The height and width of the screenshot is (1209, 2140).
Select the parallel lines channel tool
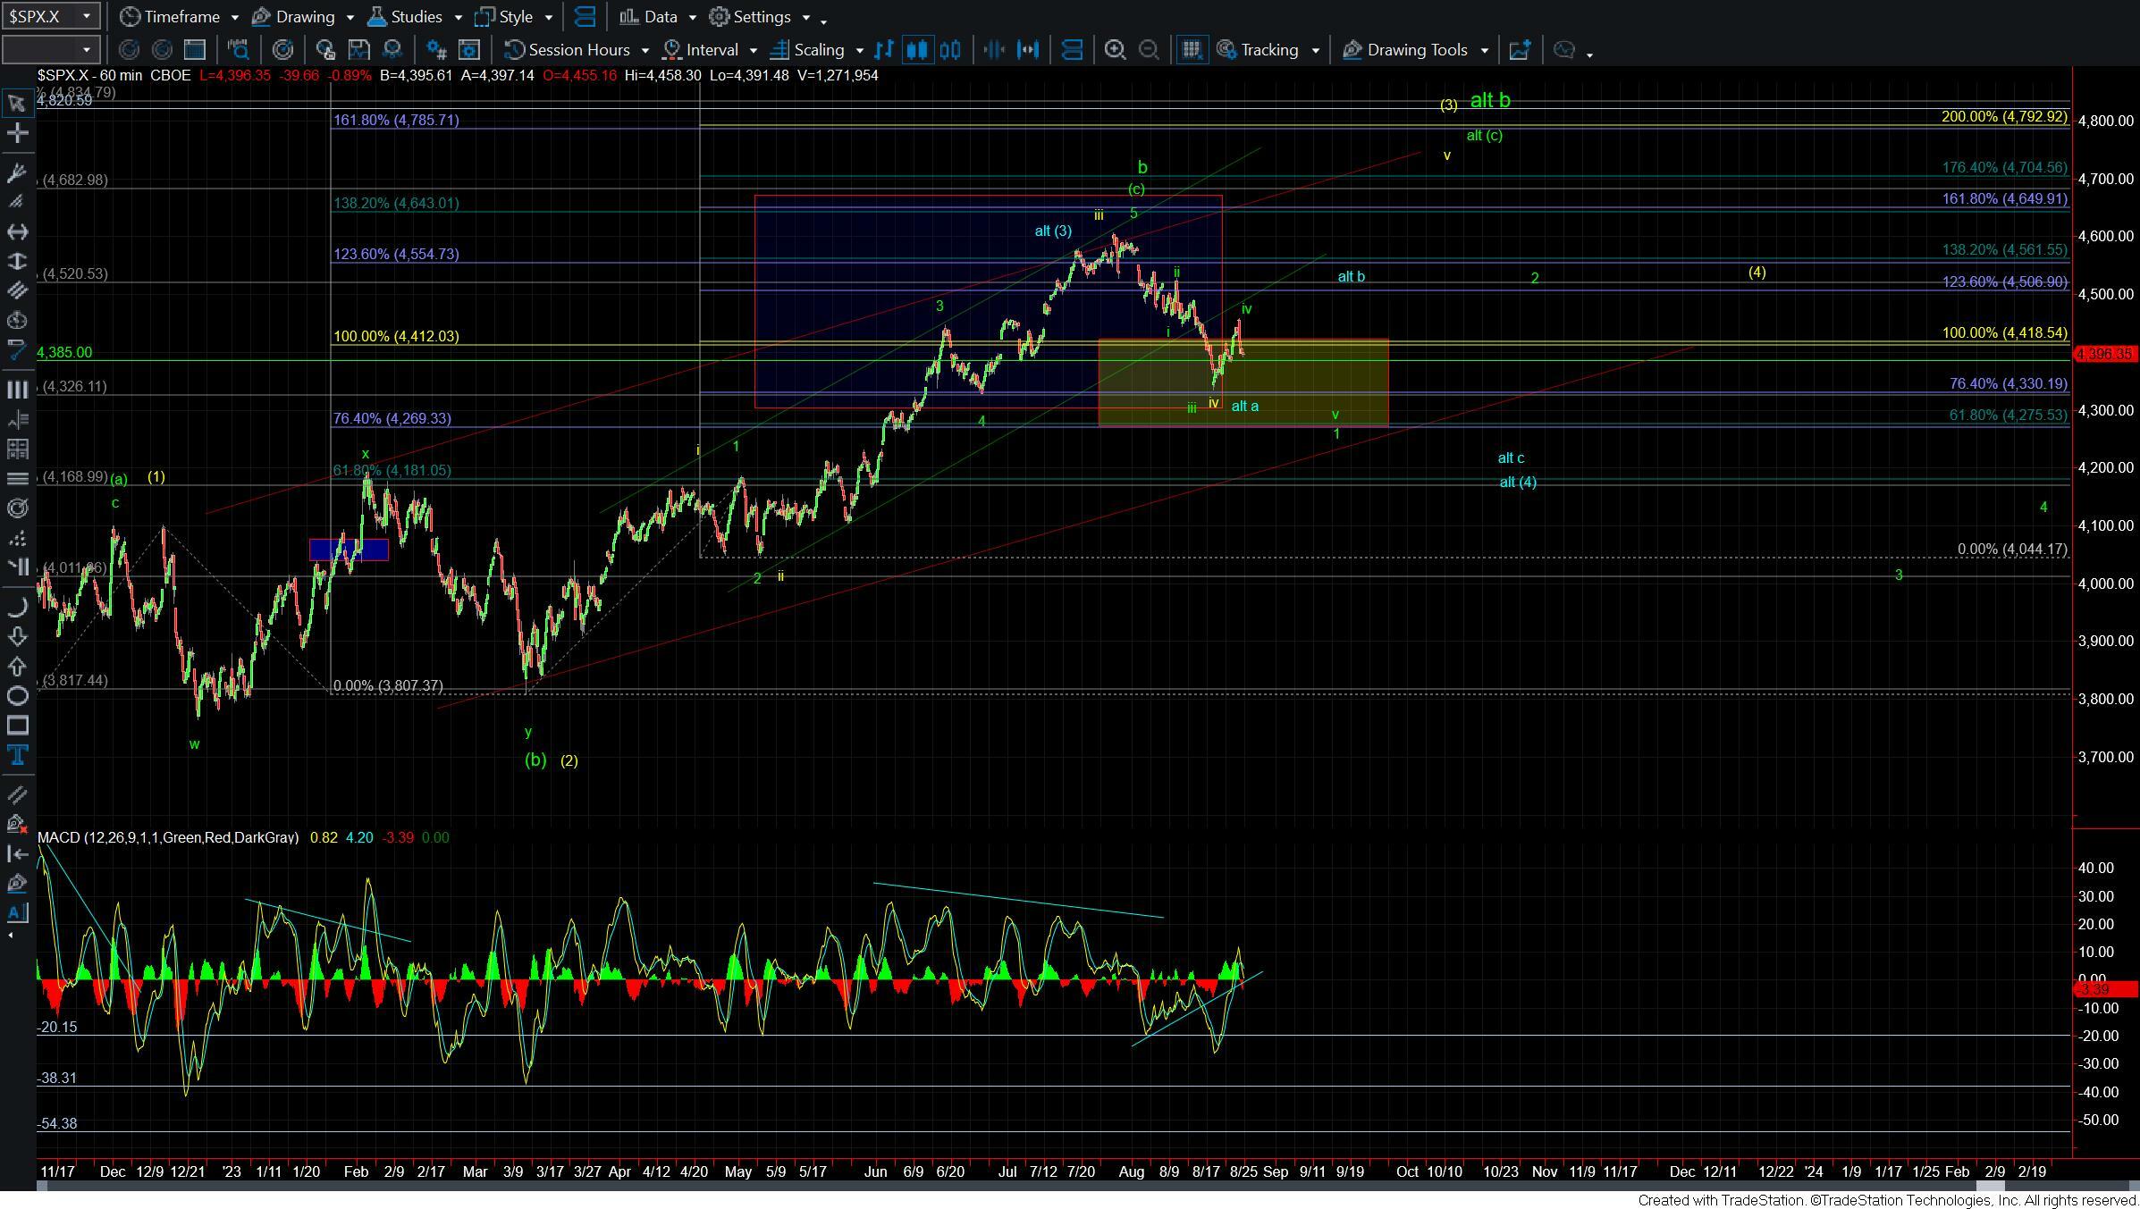point(16,290)
